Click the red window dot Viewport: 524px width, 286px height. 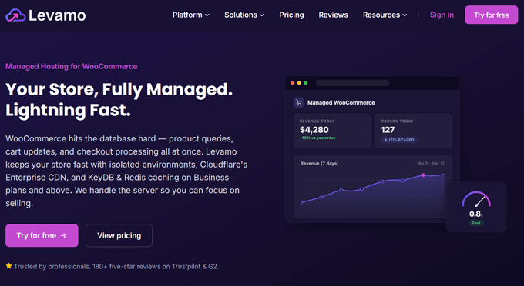point(293,83)
